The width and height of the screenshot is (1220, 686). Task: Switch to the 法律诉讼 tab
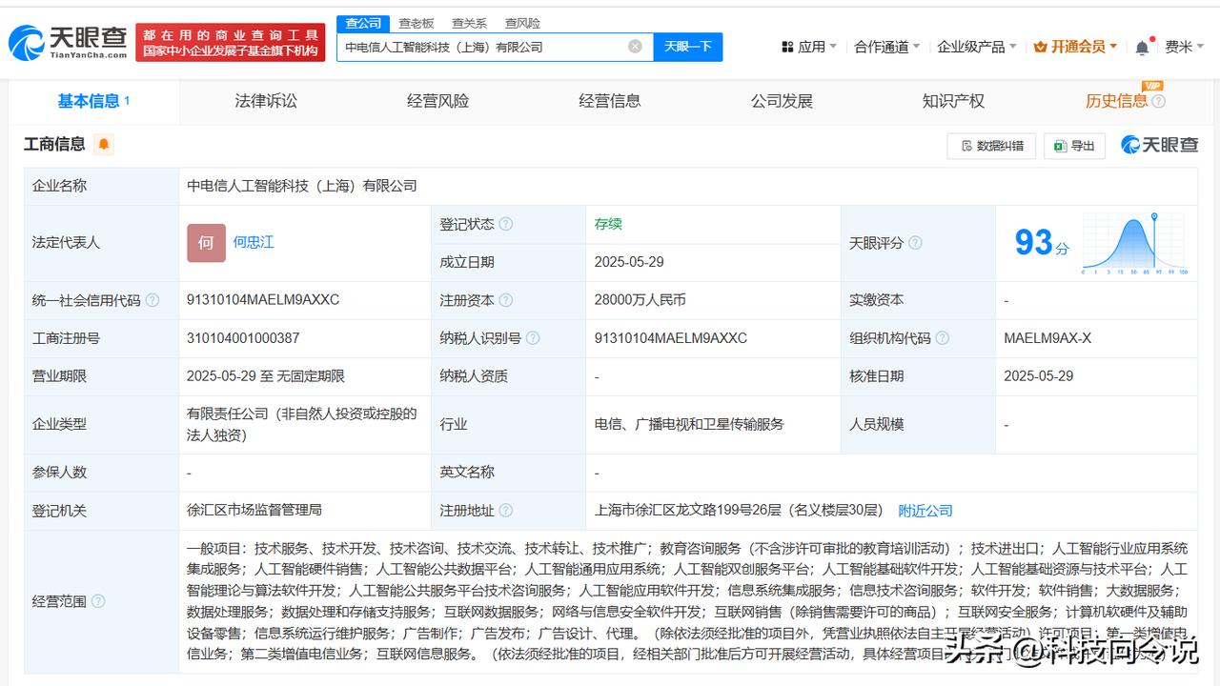pos(266,101)
